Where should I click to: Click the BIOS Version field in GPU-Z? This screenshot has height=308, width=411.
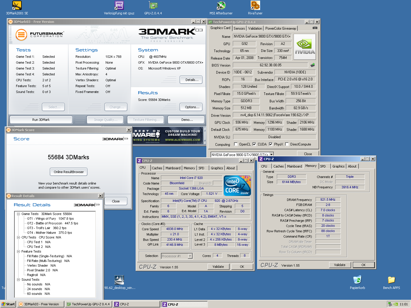point(270,65)
